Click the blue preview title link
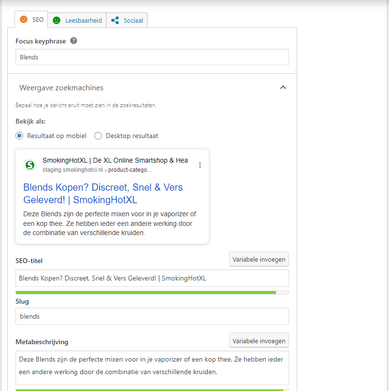The width and height of the screenshot is (389, 391). click(103, 194)
